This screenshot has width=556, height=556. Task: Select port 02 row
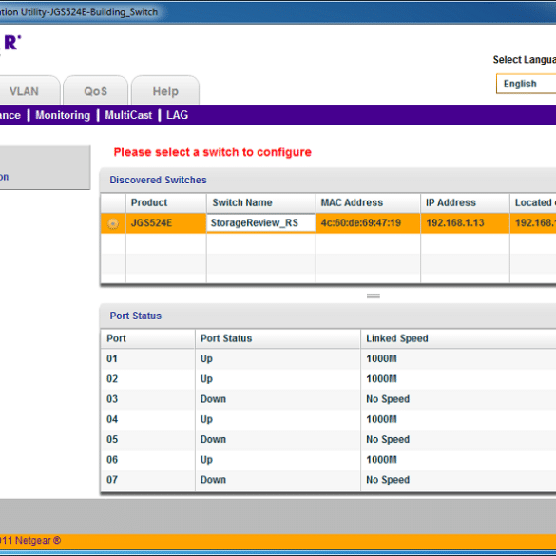click(328, 379)
